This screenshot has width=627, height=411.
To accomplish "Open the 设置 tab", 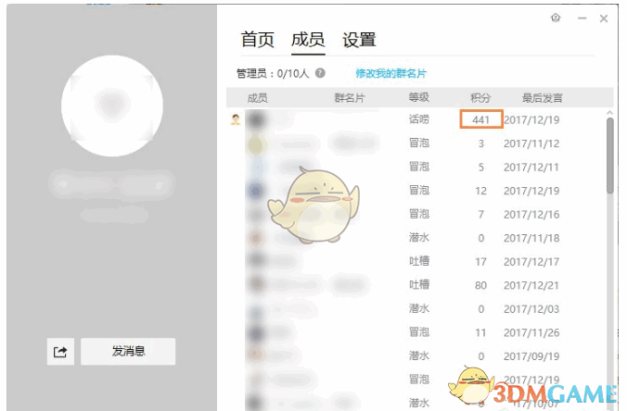I will coord(359,40).
